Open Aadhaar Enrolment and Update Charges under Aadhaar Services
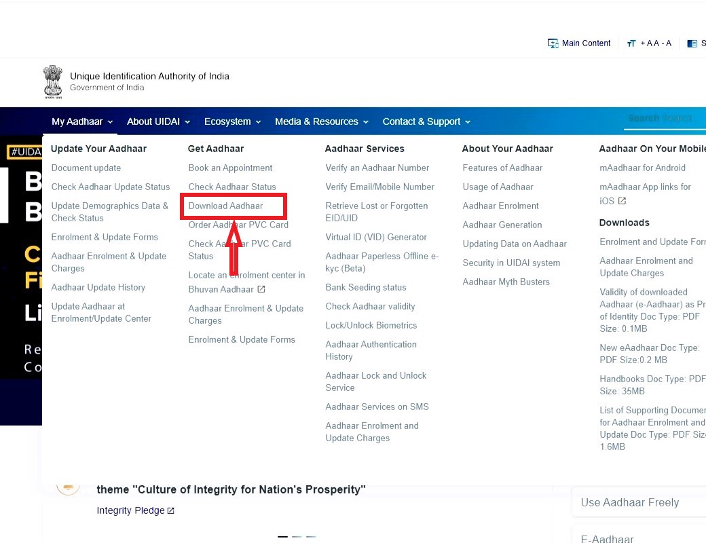706x543 pixels. tap(372, 432)
